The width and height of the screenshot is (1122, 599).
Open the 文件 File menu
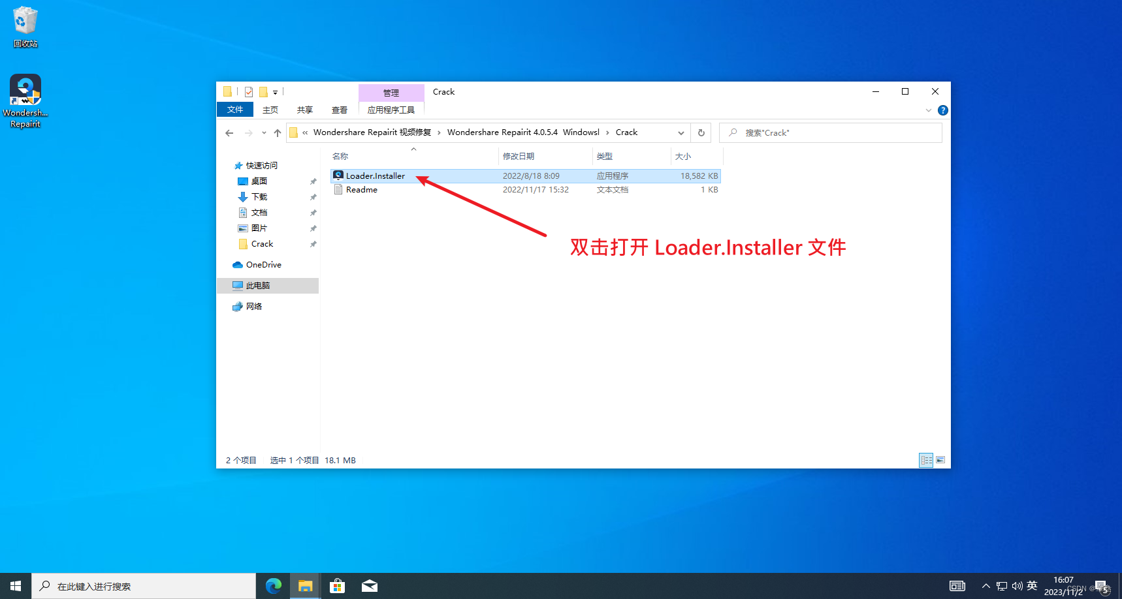tap(235, 110)
